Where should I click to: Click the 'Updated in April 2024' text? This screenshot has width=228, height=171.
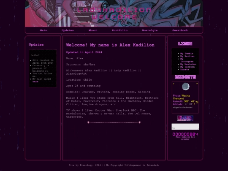click(x=84, y=52)
